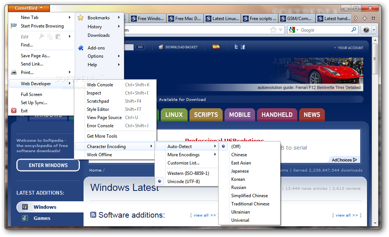Viewport: 389px width, 237px height.
Task: Click the round globe toolbar button
Action: coord(366,30)
